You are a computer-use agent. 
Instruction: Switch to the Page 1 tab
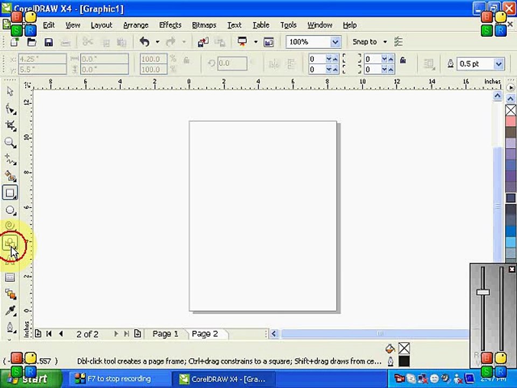(165, 334)
